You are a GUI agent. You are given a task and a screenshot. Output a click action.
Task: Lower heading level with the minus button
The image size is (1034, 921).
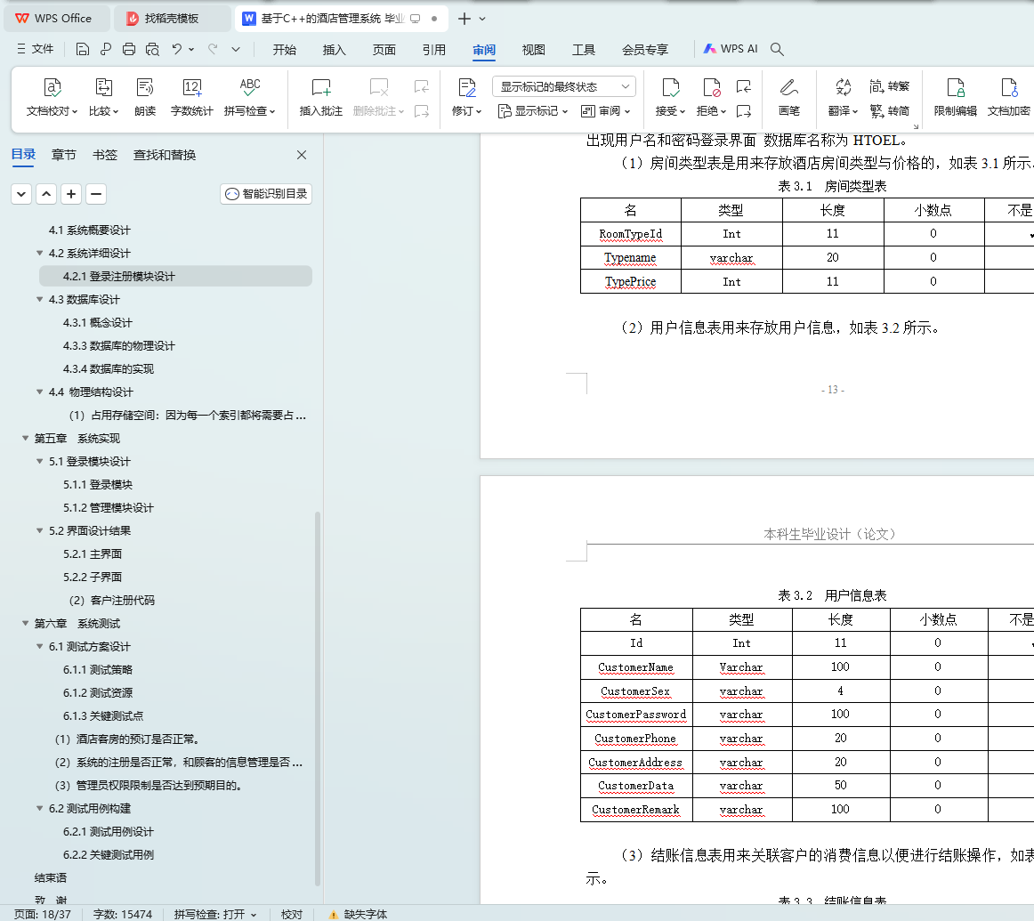pos(95,194)
